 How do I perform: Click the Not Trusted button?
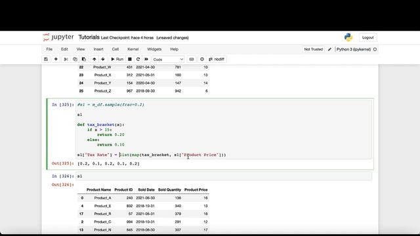[x=314, y=49]
